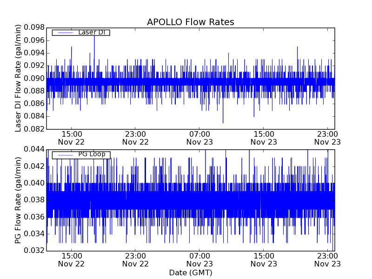The height and width of the screenshot is (279, 372).
Task: Click the last 23:00 Nov 23 label under bottom plot
Action: point(327,259)
